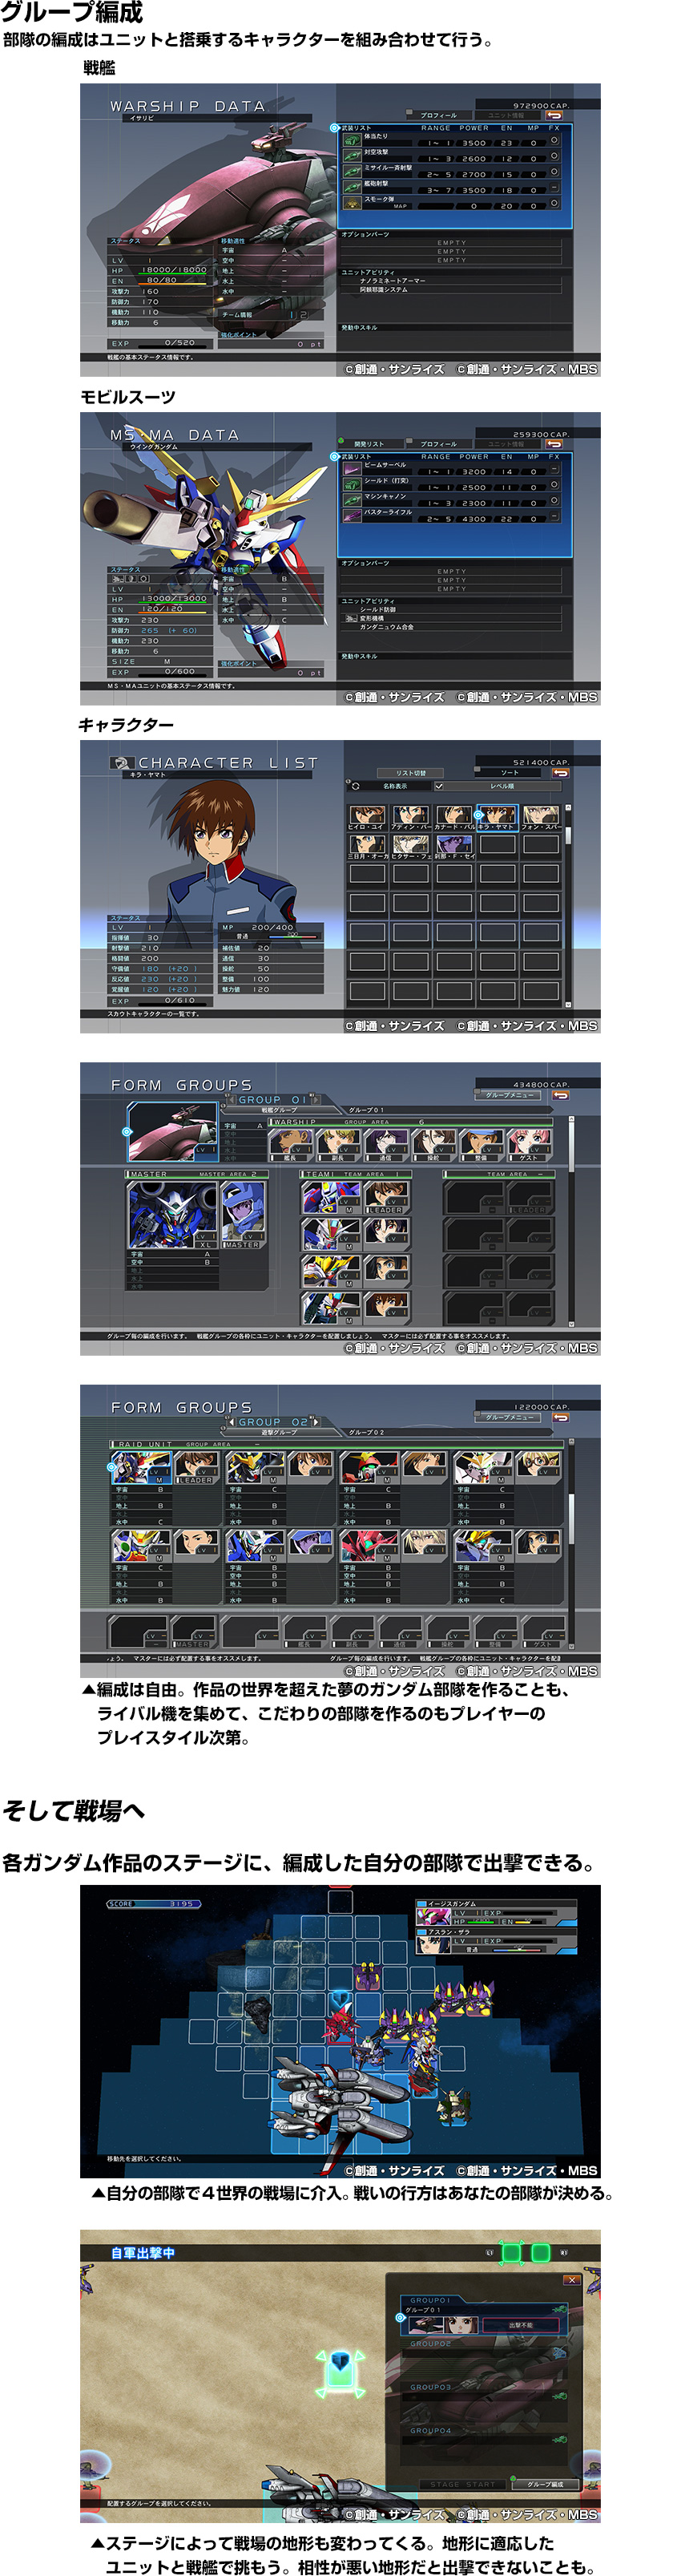
Task: Click the right arrow beside GROUP 02
Action: tap(314, 1421)
